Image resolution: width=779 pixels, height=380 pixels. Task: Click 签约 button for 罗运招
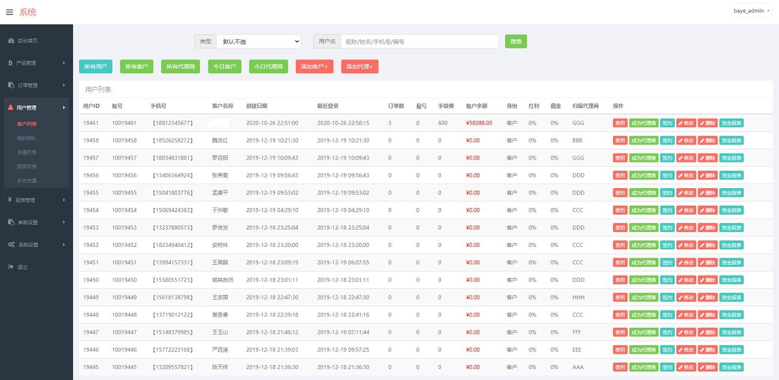coord(668,158)
